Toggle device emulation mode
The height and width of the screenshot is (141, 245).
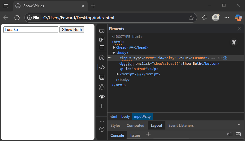(x=102, y=39)
